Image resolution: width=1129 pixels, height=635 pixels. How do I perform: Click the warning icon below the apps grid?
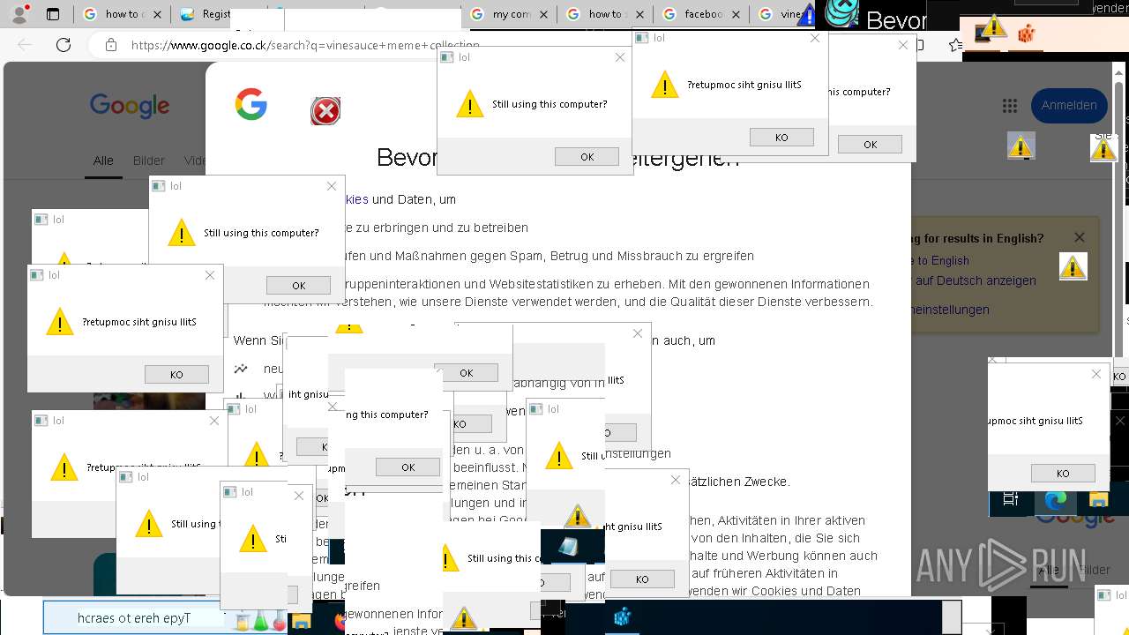(1021, 146)
